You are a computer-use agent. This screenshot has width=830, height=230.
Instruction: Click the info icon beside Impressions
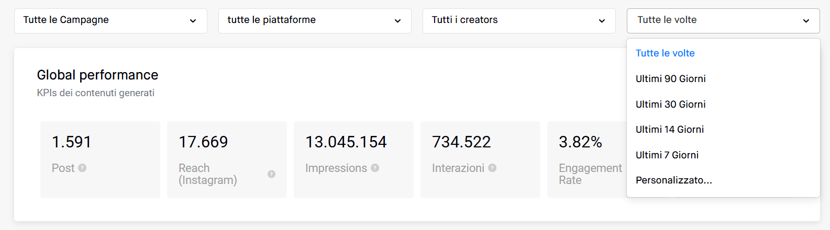[375, 168]
